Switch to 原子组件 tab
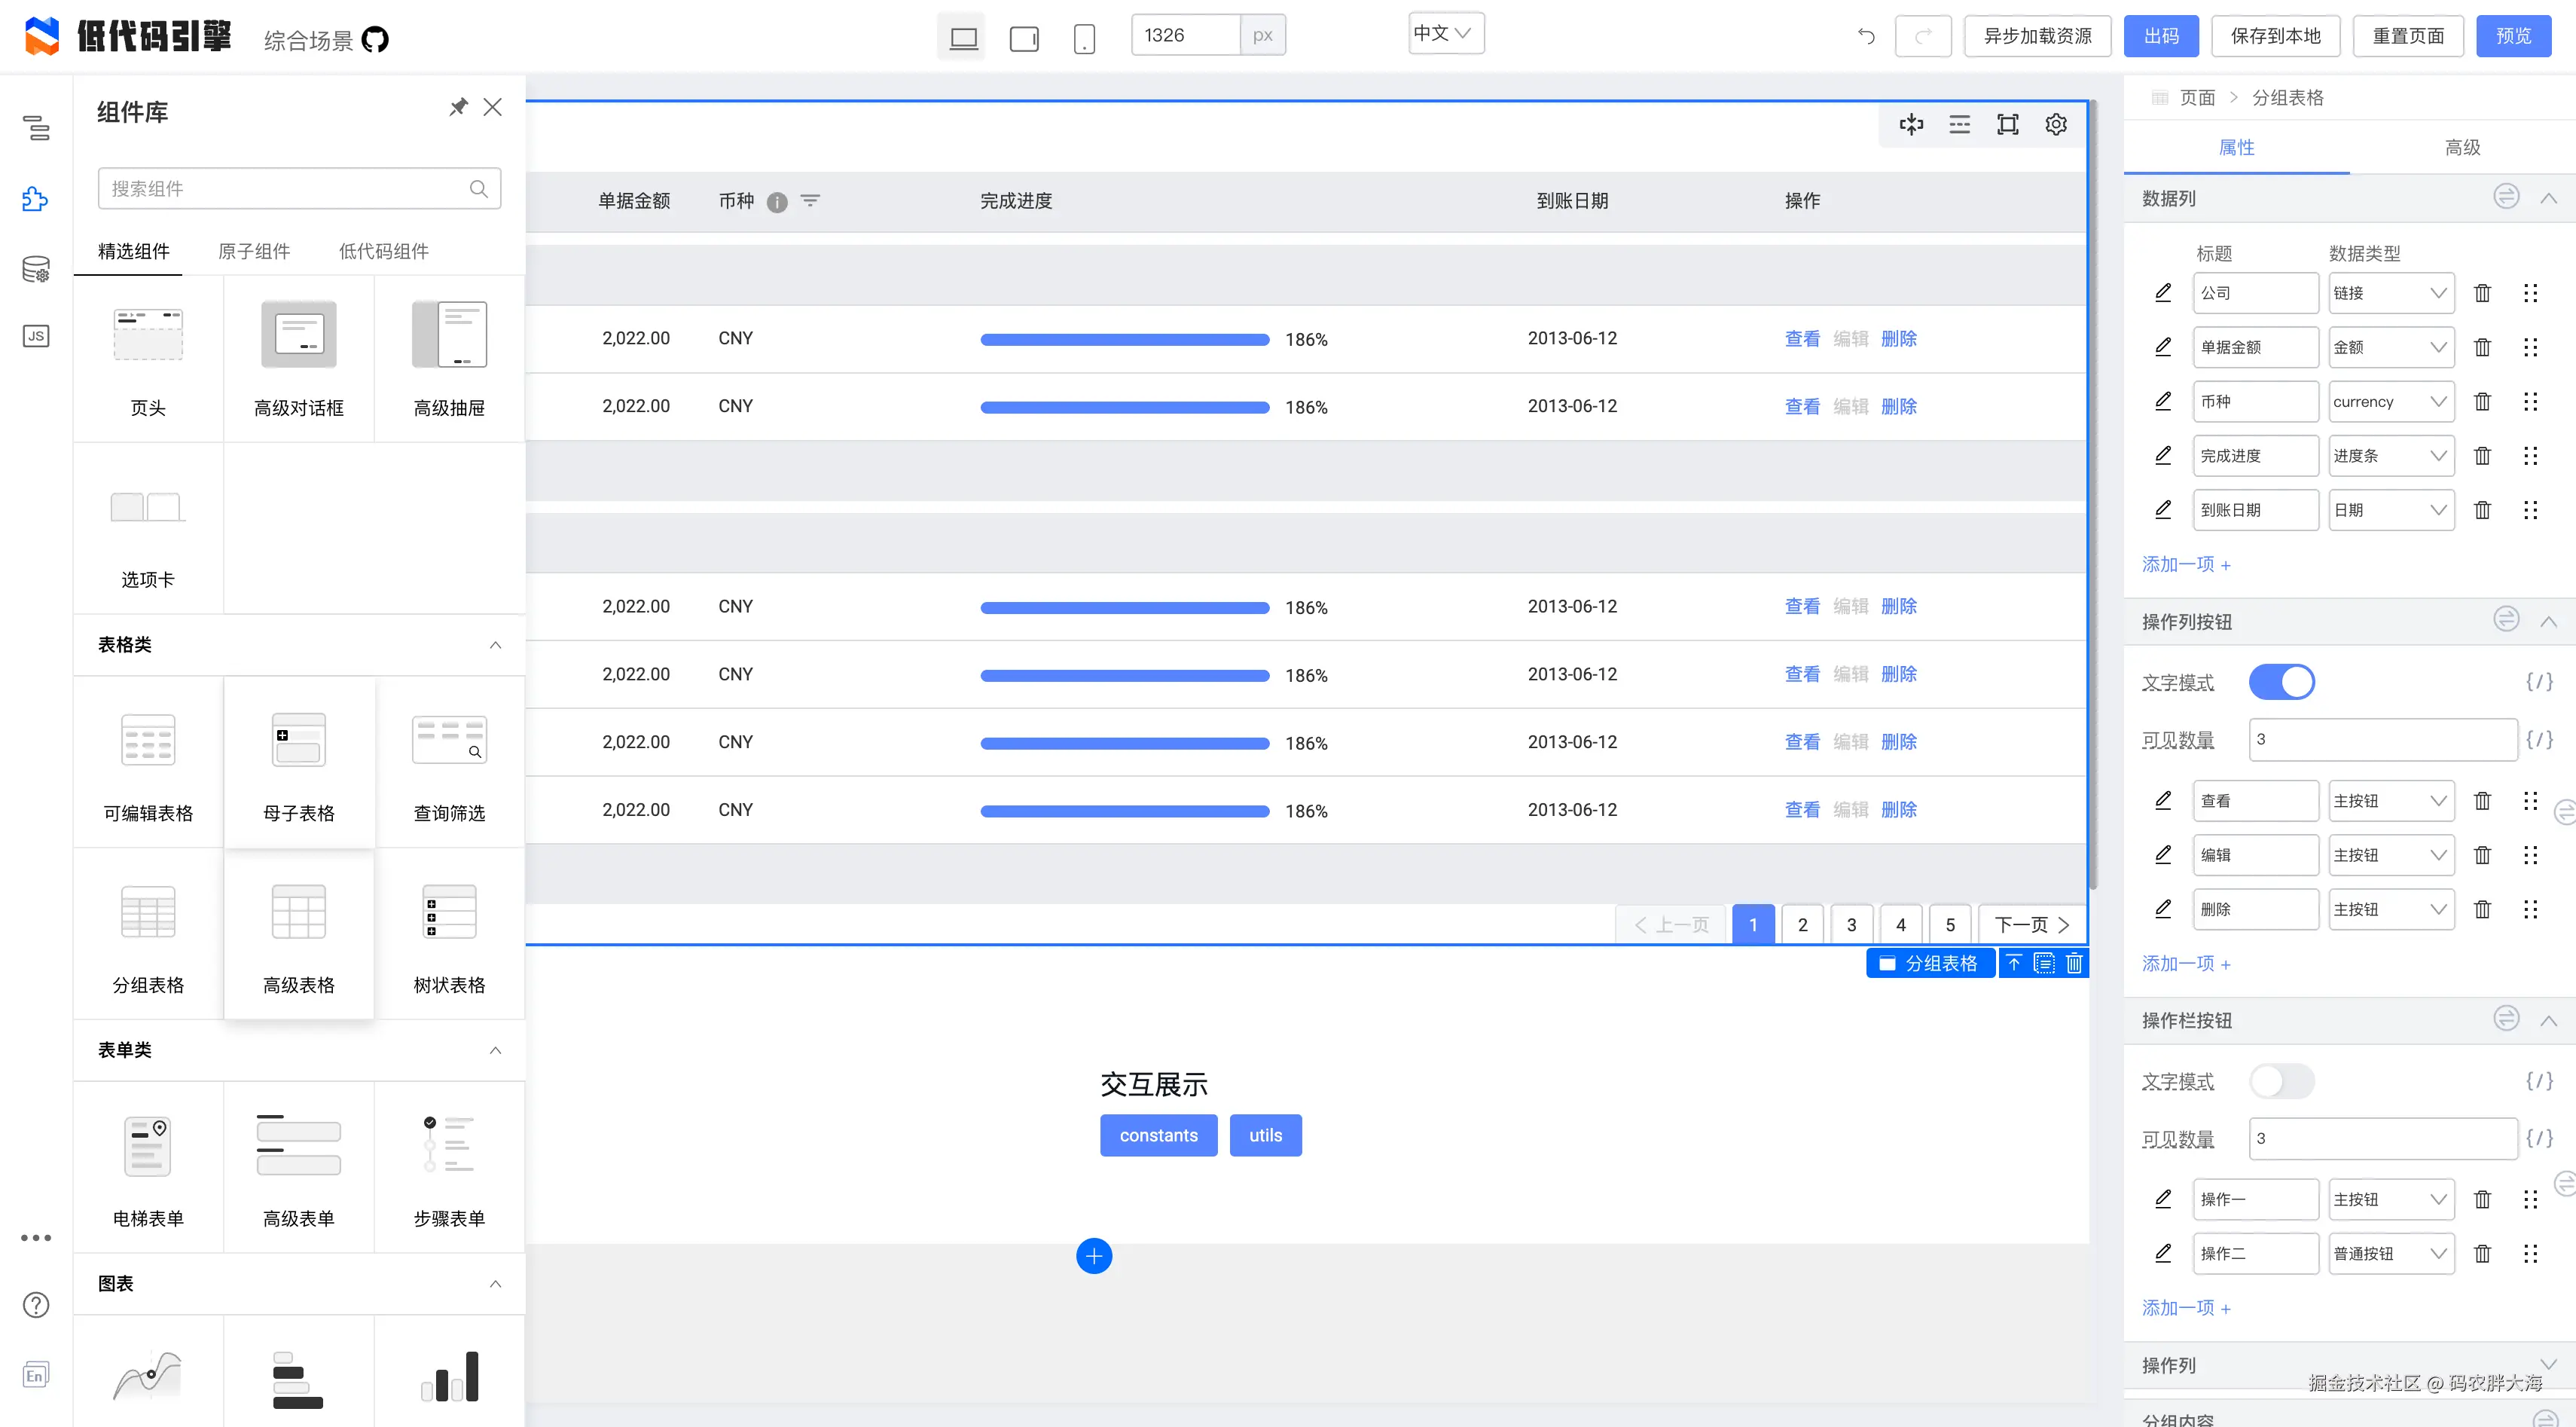 (254, 251)
